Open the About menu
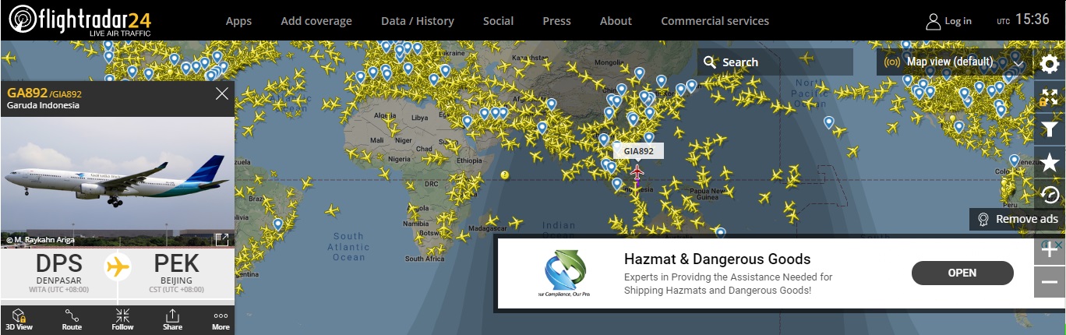The image size is (1066, 335). click(x=616, y=21)
